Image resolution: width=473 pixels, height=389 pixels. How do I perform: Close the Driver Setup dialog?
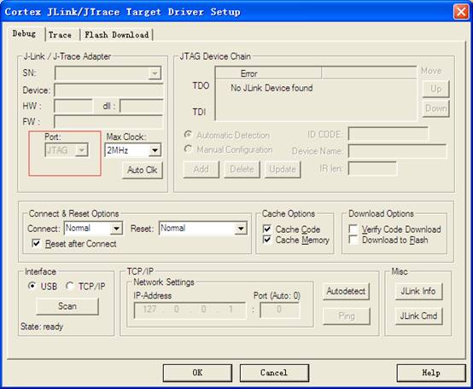[461, 12]
